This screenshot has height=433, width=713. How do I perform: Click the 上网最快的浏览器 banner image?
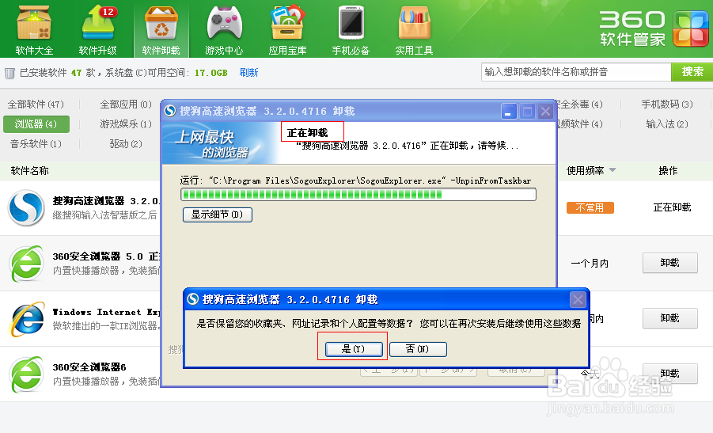[x=220, y=142]
